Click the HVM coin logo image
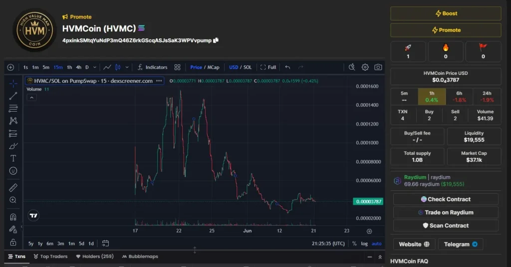Screen dimensions: 511x267 point(34,30)
